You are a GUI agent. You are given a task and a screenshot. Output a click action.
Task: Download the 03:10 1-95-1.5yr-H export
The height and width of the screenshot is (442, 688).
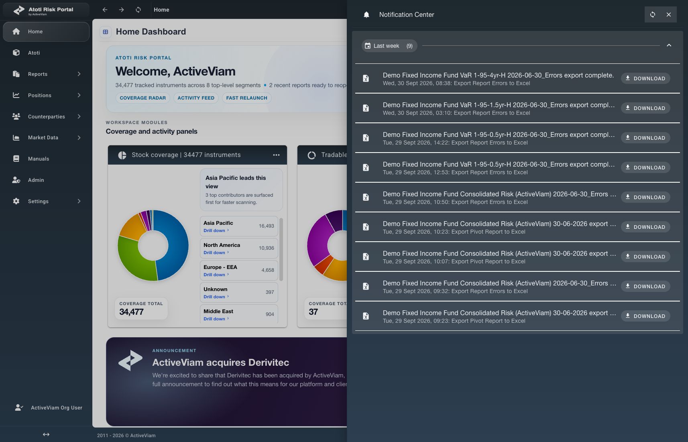pos(645,108)
